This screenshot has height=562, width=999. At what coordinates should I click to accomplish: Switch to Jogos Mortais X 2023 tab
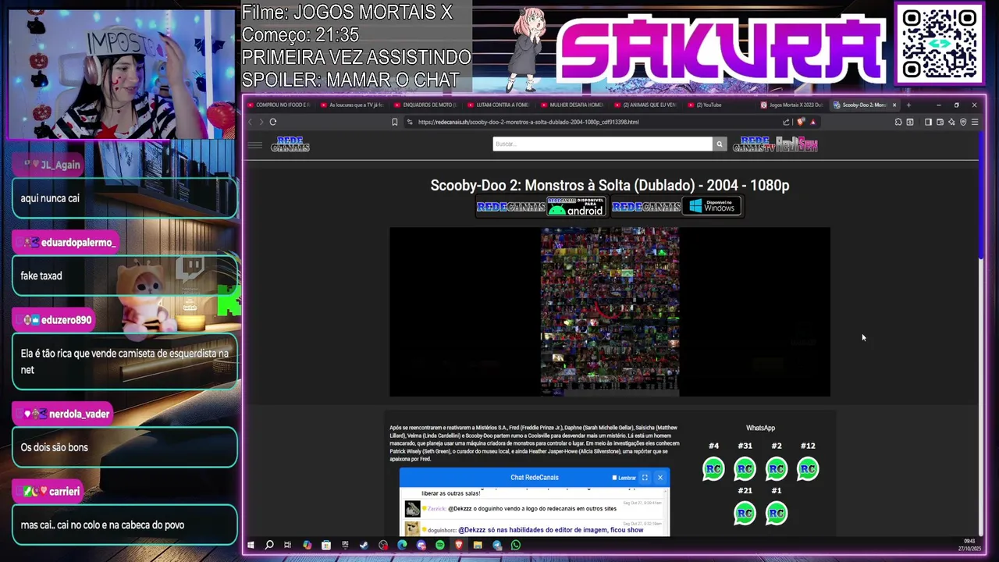click(792, 105)
